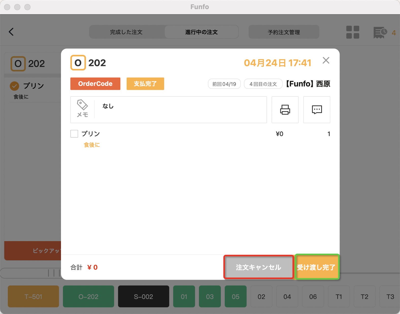
Task: Select table T3
Action: [x=390, y=296]
